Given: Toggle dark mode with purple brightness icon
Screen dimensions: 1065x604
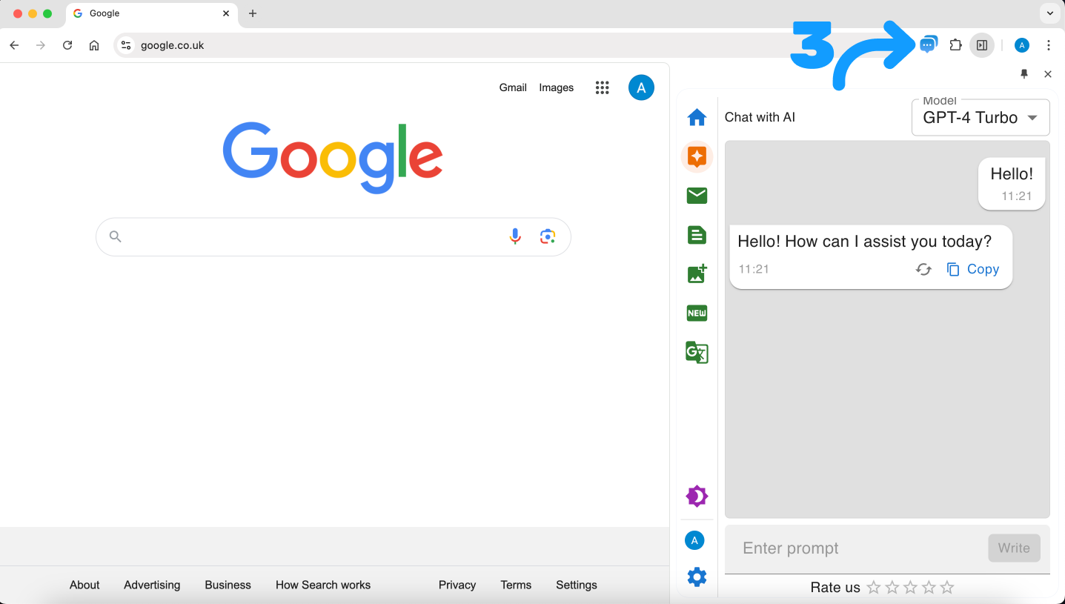Looking at the screenshot, I should (x=697, y=496).
